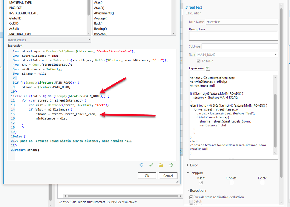The height and width of the screenshot is (207, 290).
Task: Click the undo/reset expression icon
Action: click(x=141, y=165)
